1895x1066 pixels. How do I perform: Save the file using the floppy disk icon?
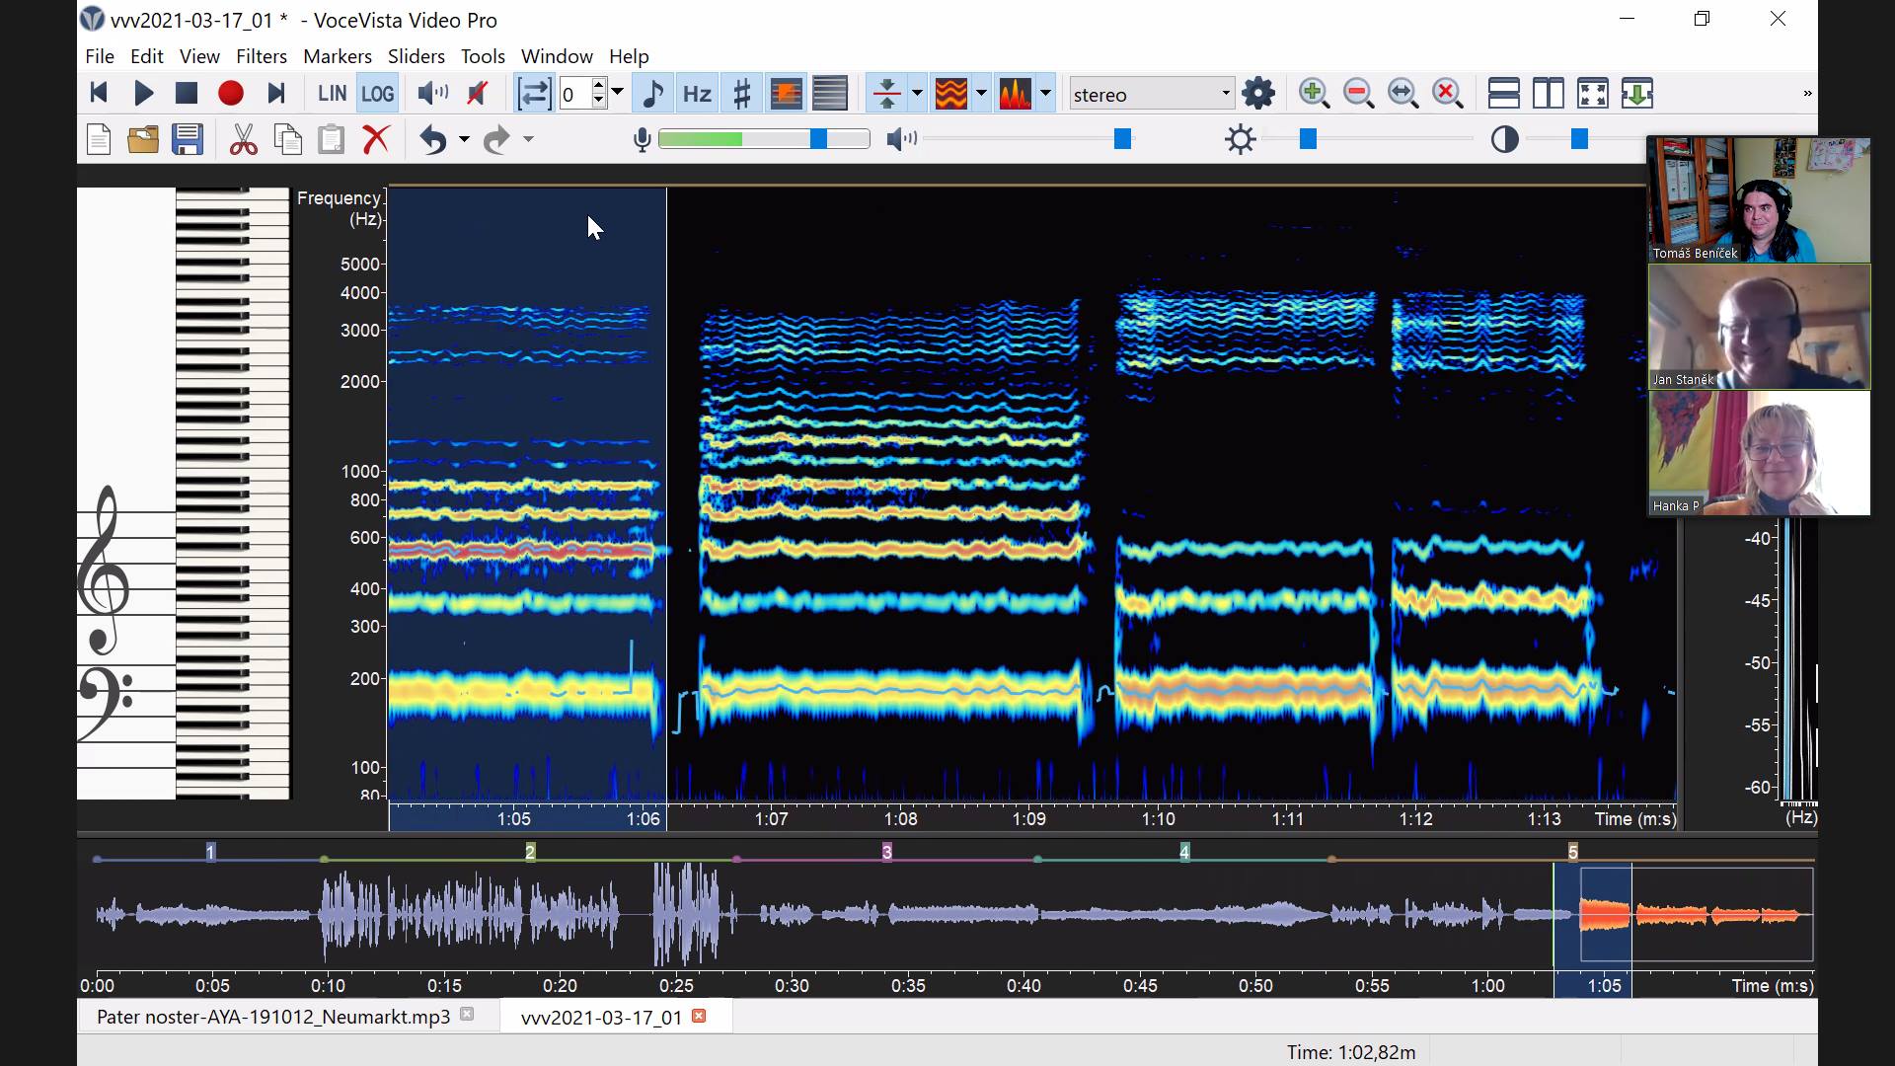click(x=187, y=139)
